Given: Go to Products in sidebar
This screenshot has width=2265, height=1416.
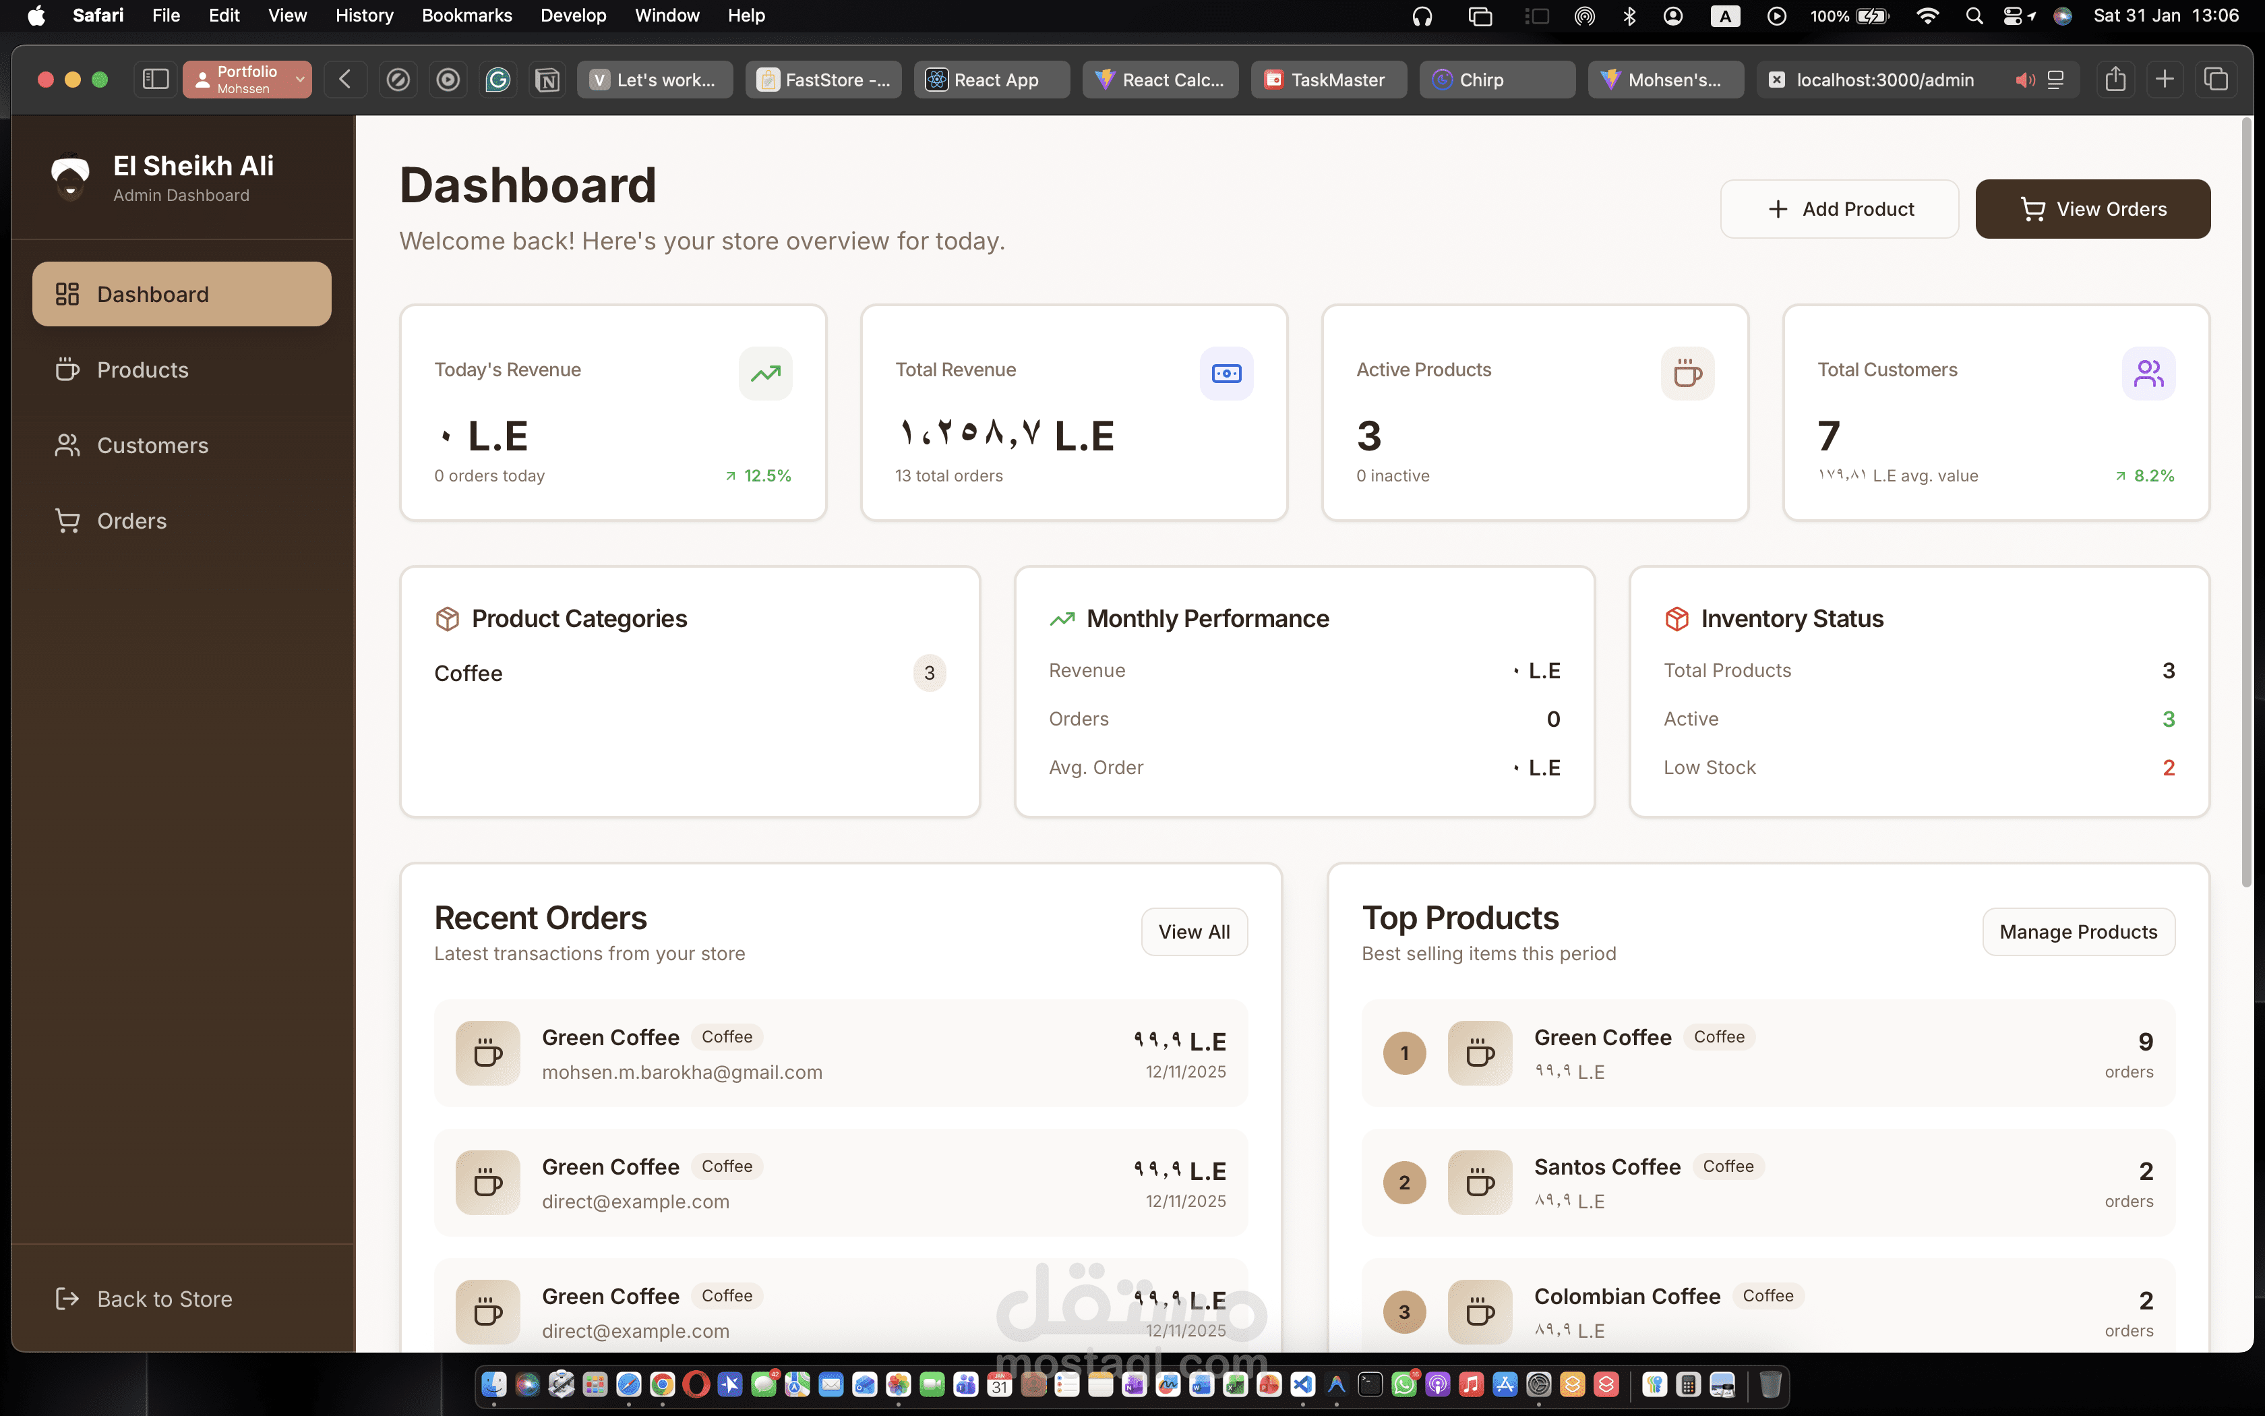Looking at the screenshot, I should click(142, 370).
